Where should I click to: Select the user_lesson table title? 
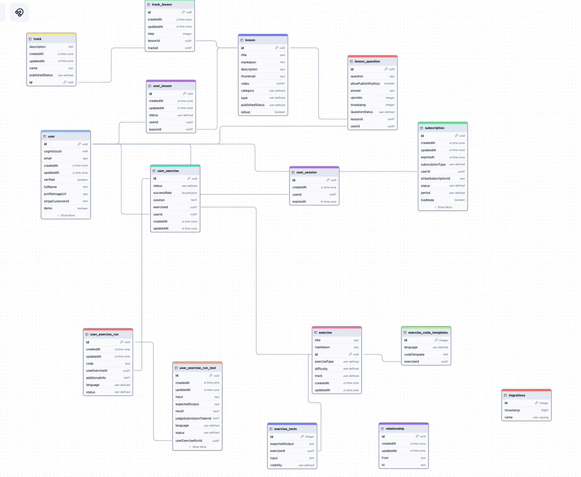coord(162,86)
